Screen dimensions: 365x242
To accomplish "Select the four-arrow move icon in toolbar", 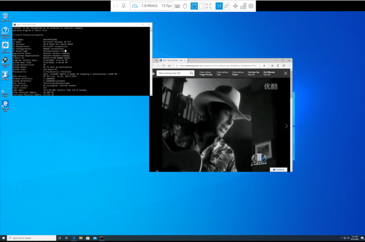I will (x=235, y=6).
